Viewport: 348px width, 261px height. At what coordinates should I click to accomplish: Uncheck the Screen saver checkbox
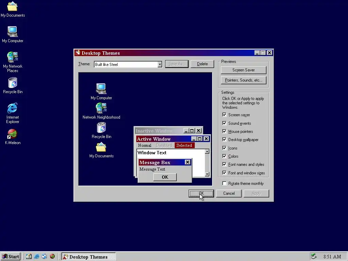tap(224, 115)
